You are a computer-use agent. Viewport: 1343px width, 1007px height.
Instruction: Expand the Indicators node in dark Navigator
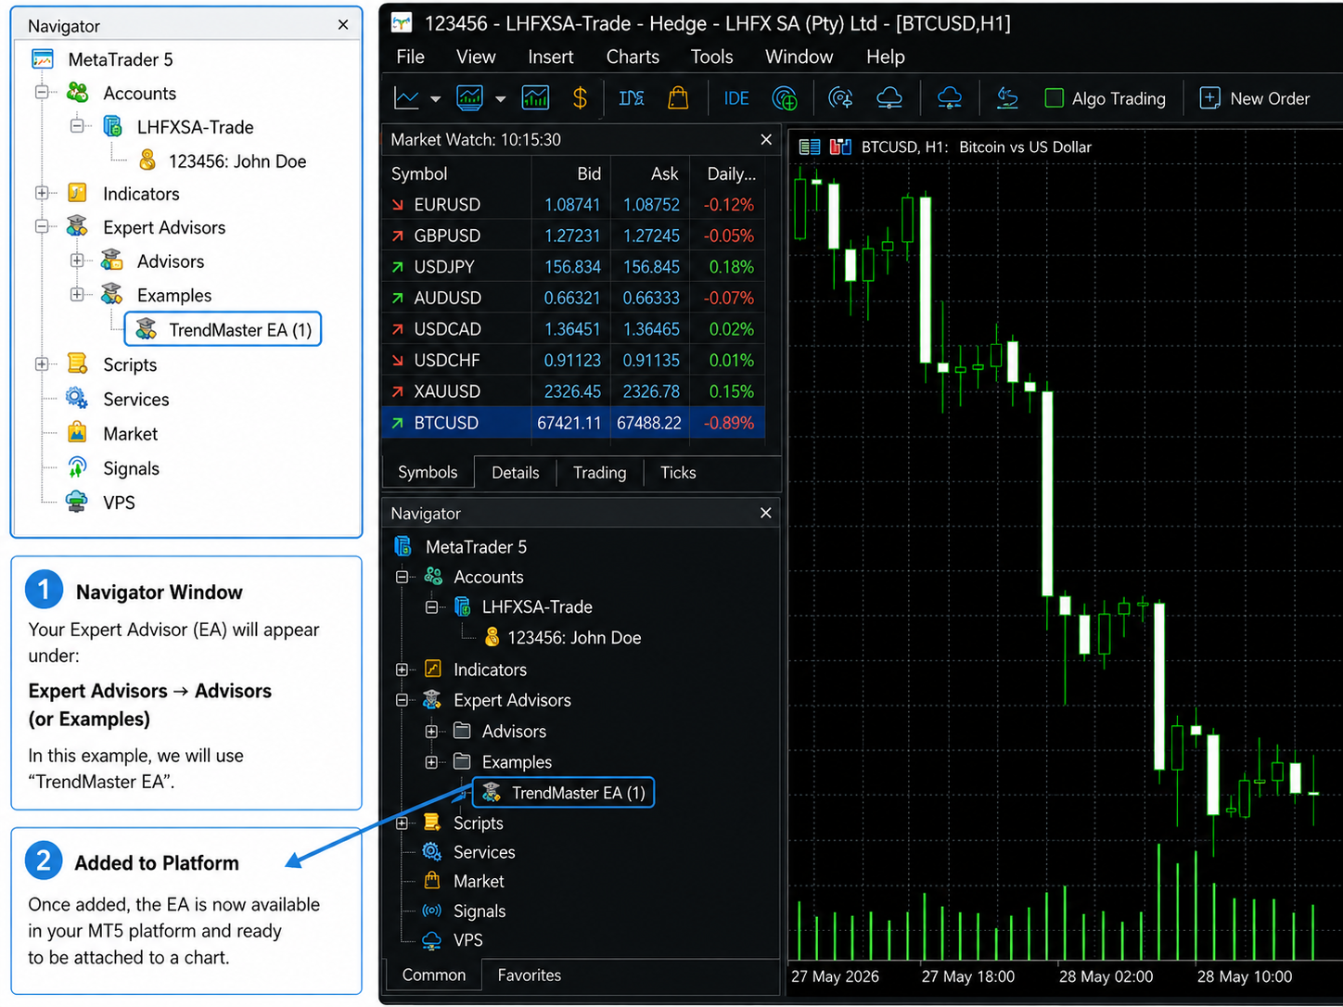(402, 669)
